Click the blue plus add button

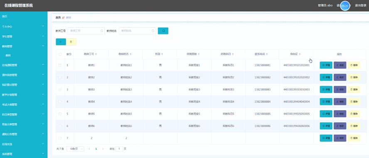click(x=61, y=42)
